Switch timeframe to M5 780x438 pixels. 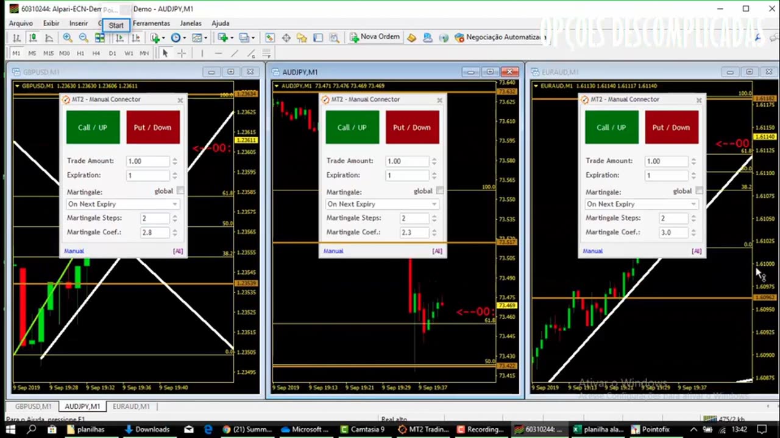(32, 54)
